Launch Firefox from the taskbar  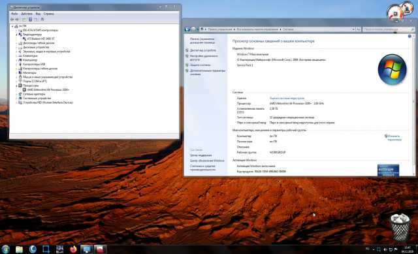coord(73,249)
